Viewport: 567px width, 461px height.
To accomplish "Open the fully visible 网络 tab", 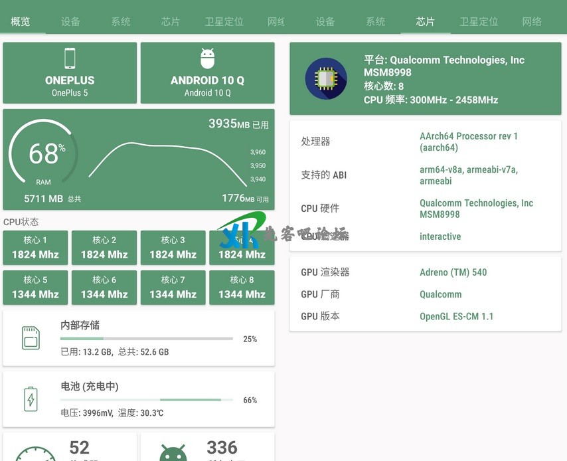I will (532, 21).
